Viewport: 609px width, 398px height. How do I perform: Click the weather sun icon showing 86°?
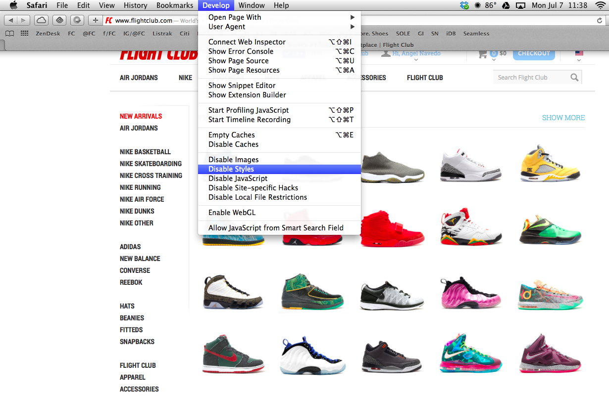coord(478,5)
